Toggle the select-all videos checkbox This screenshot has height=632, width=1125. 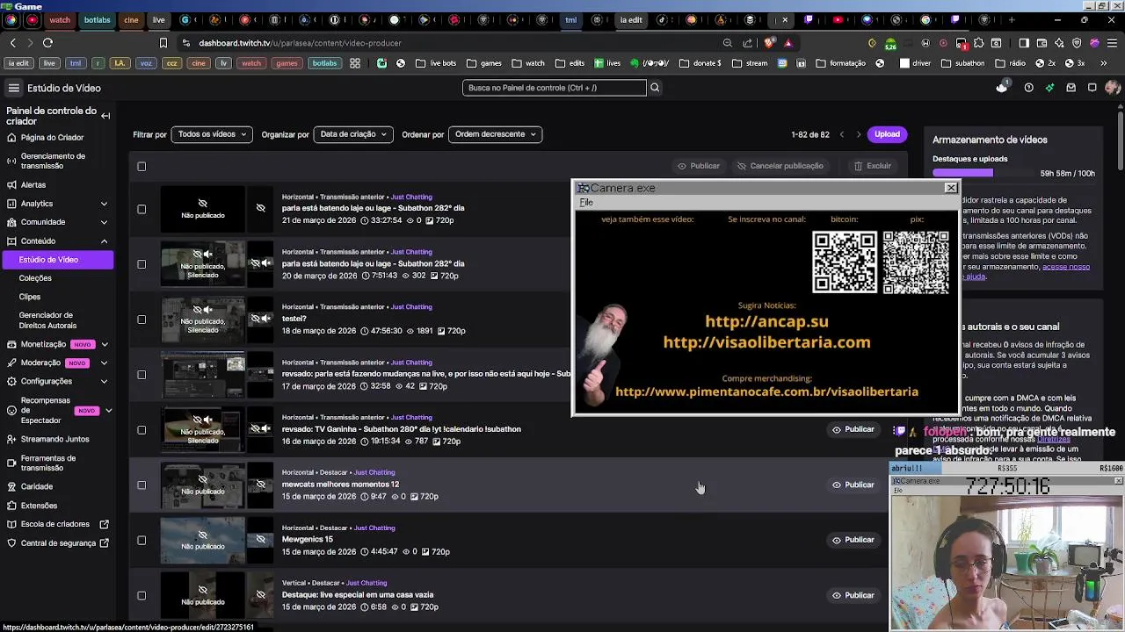click(x=142, y=167)
